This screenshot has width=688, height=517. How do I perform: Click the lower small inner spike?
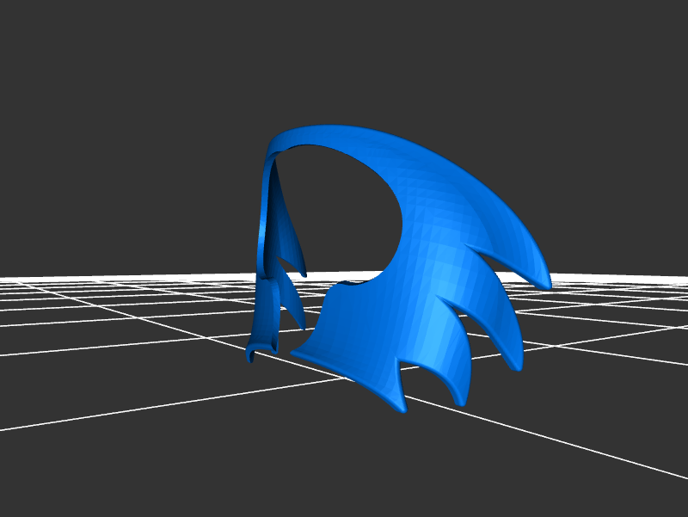click(301, 325)
